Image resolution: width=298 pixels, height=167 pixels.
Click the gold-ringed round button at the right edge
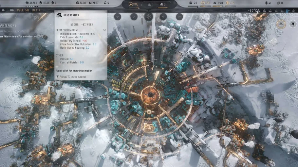point(281,24)
